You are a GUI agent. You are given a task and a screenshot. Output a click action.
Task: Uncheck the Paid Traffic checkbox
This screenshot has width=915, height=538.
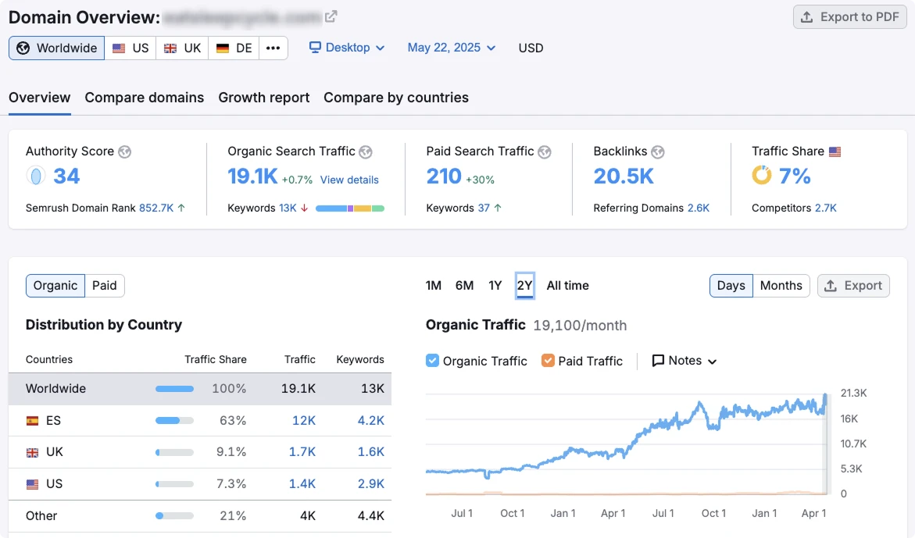(548, 361)
